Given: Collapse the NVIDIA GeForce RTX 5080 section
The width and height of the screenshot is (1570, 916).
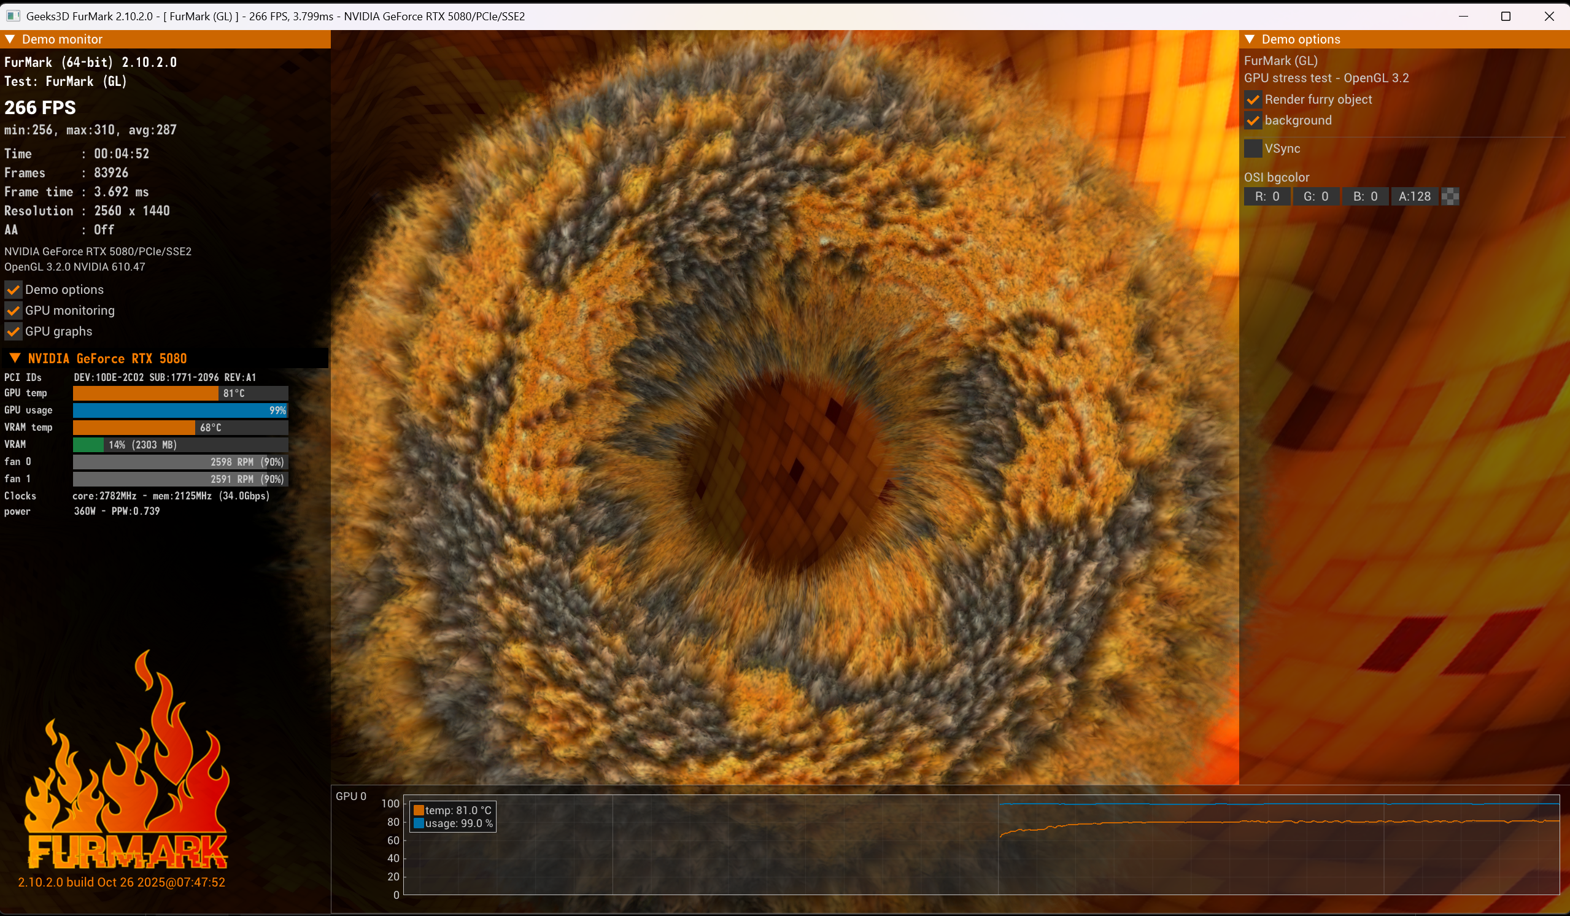Looking at the screenshot, I should pyautogui.click(x=15, y=358).
